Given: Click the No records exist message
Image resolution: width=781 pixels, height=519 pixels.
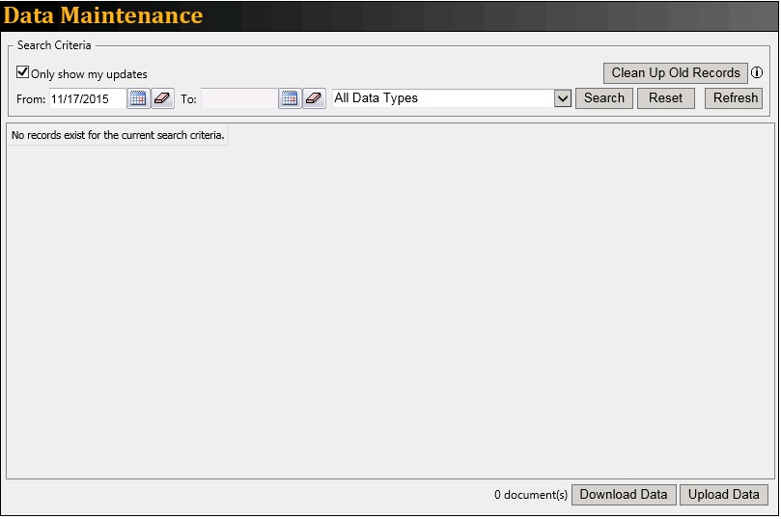Looking at the screenshot, I should click(x=118, y=136).
